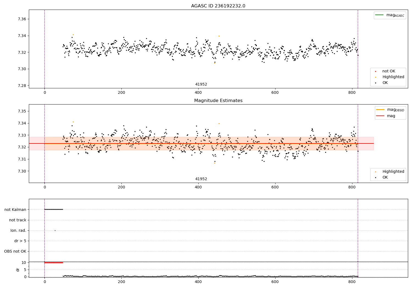Screen dimensions: 412x288
Task: Click the 'Magnitude Estimates' subplot title
Action: [218, 101]
